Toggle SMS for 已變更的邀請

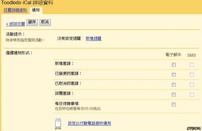(x=192, y=75)
